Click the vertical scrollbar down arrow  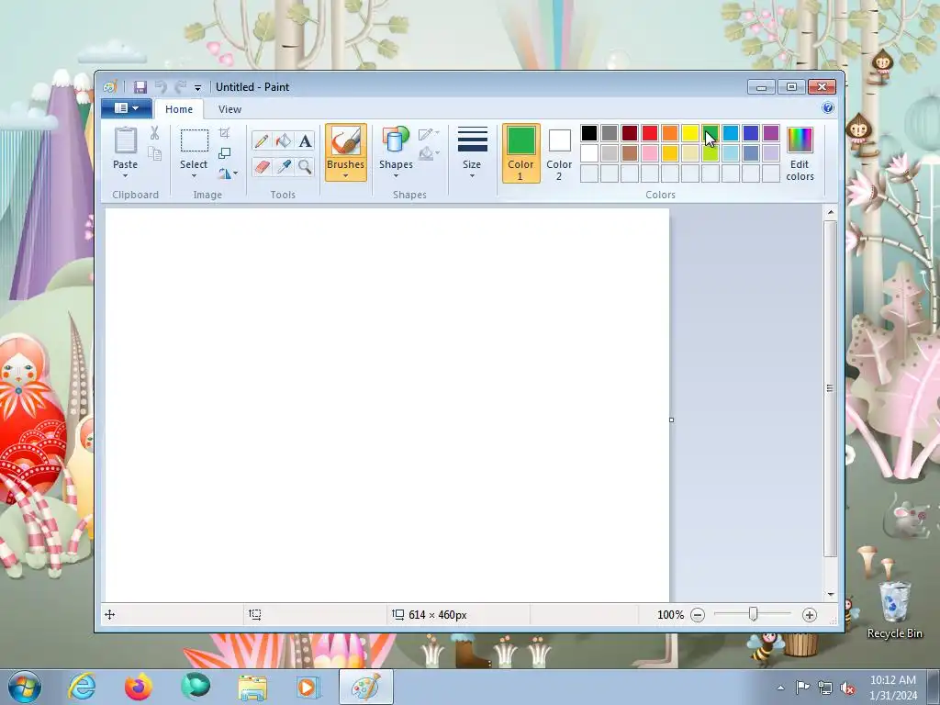point(830,595)
